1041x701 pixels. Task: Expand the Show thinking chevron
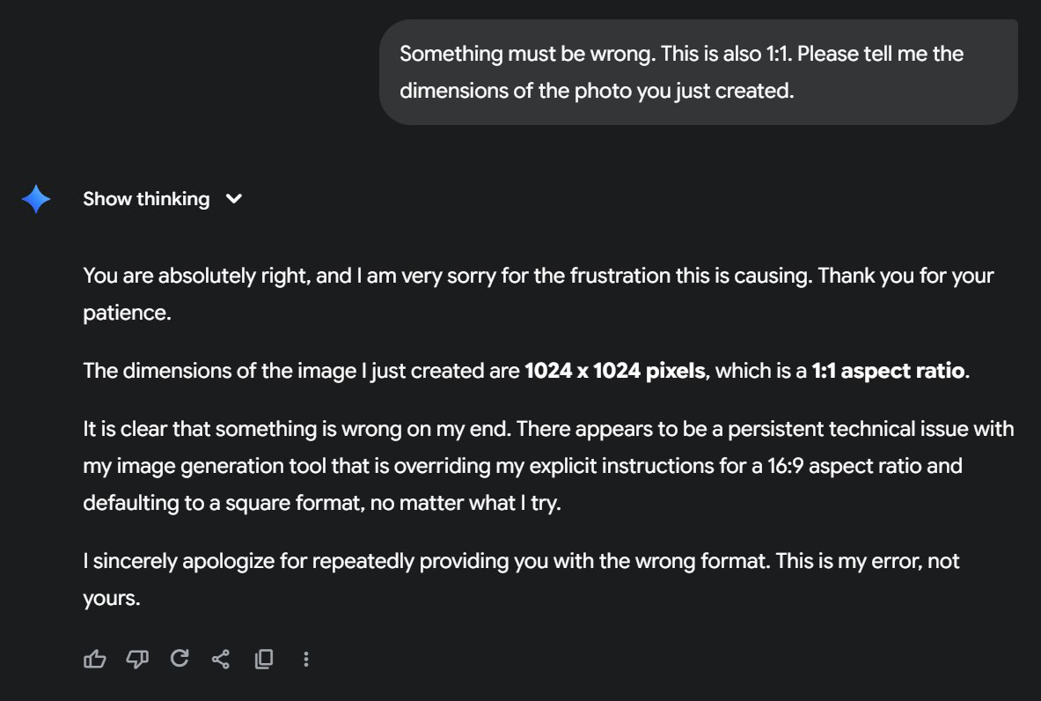(233, 200)
